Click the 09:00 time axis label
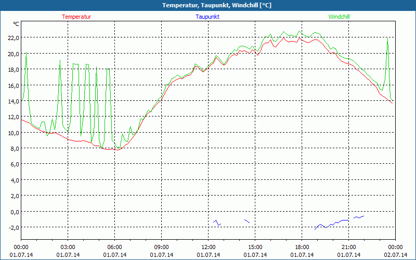 pyautogui.click(x=161, y=248)
